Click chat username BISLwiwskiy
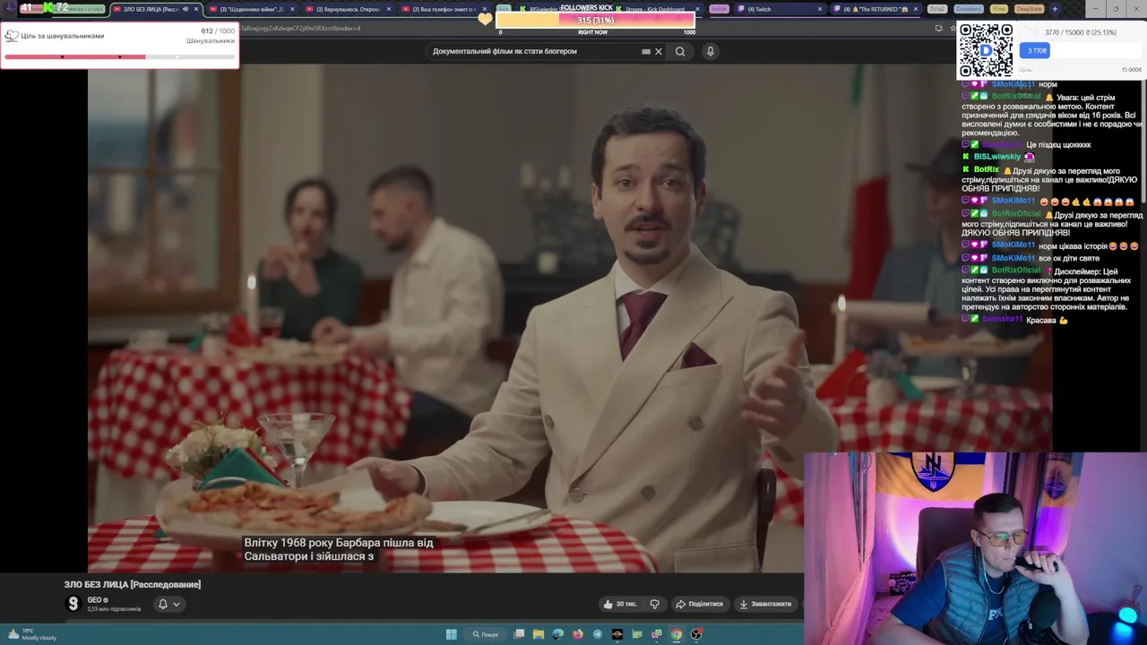Image resolution: width=1147 pixels, height=645 pixels. 996,157
